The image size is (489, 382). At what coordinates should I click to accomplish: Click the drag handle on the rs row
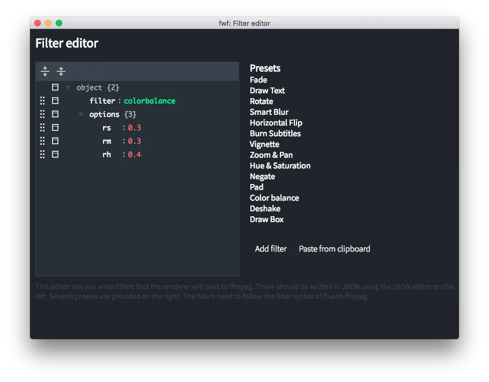[x=42, y=128]
